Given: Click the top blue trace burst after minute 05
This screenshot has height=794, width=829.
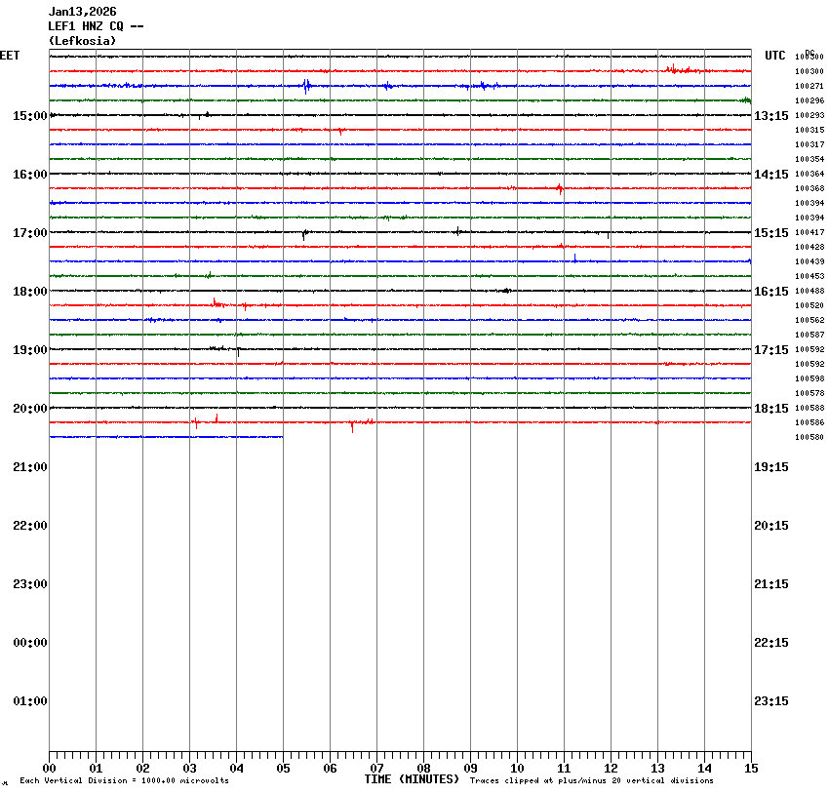Looking at the screenshot, I should coord(306,86).
